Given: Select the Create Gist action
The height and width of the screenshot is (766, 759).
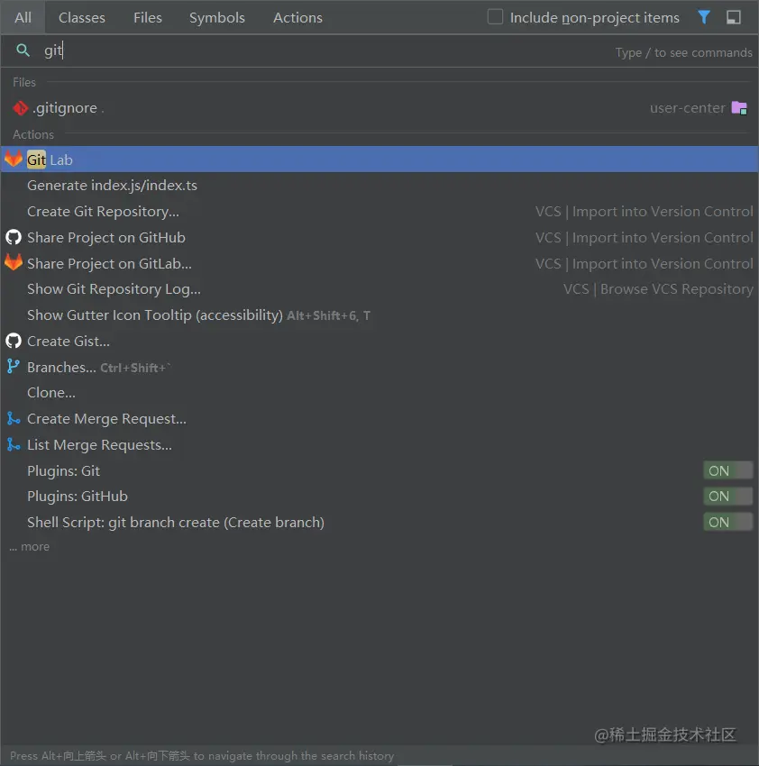Looking at the screenshot, I should coord(379,341).
